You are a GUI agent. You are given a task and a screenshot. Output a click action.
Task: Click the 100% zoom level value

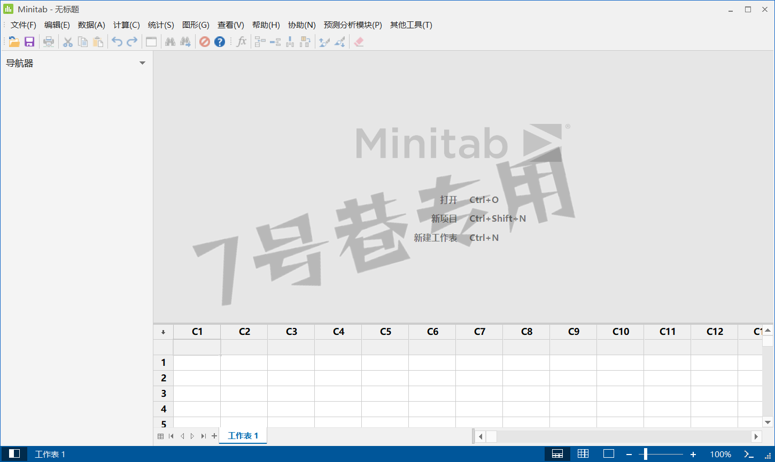(720, 455)
